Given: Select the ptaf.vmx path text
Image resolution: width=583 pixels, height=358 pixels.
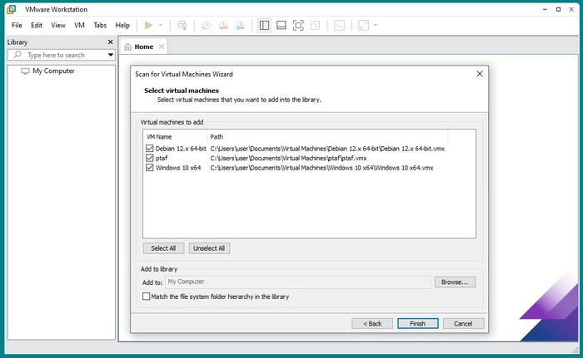Looking at the screenshot, I should click(288, 159).
